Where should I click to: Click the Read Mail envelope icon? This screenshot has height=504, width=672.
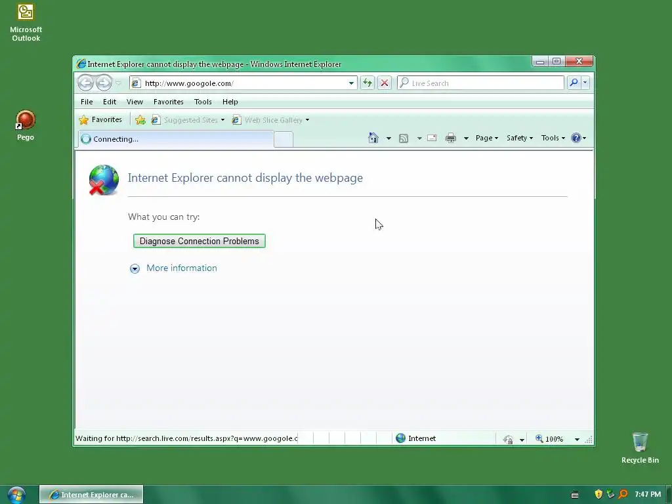432,138
